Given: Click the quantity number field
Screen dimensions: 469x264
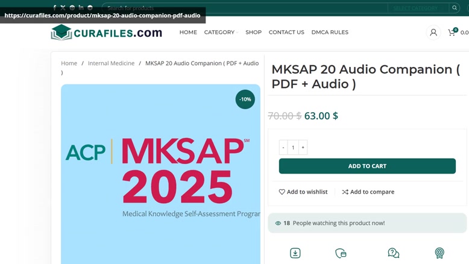Looking at the screenshot, I should click(293, 148).
